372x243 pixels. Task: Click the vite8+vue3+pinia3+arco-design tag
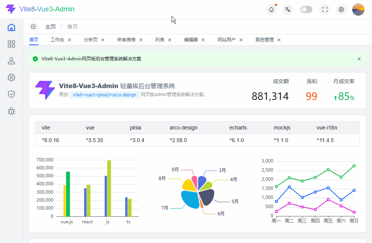pyautogui.click(x=104, y=95)
